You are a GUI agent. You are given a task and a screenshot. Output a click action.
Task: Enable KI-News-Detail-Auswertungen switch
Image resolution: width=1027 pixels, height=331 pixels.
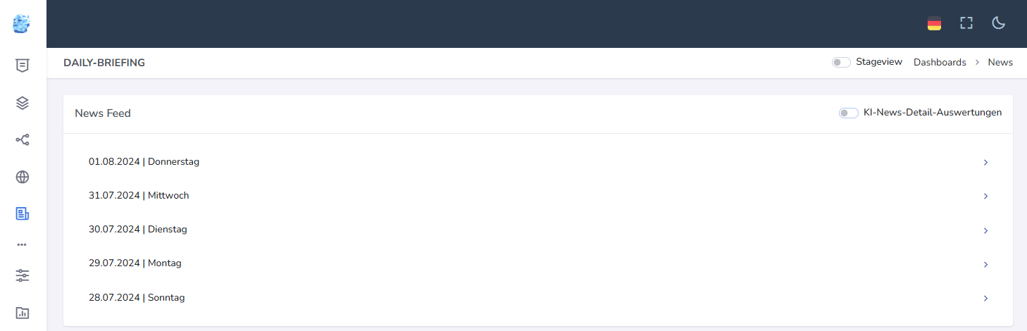848,113
